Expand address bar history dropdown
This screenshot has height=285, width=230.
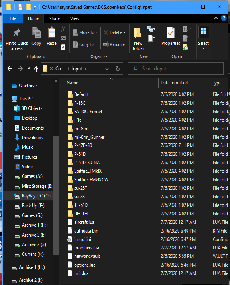point(107,69)
